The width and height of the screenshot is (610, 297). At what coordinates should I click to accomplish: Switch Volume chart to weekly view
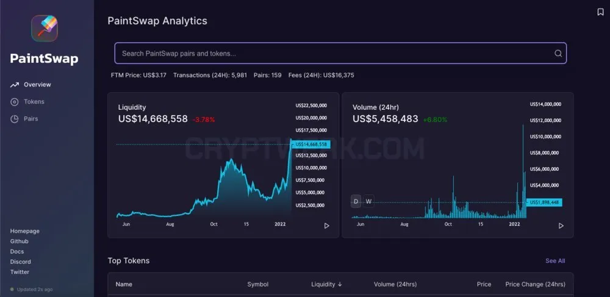click(369, 201)
